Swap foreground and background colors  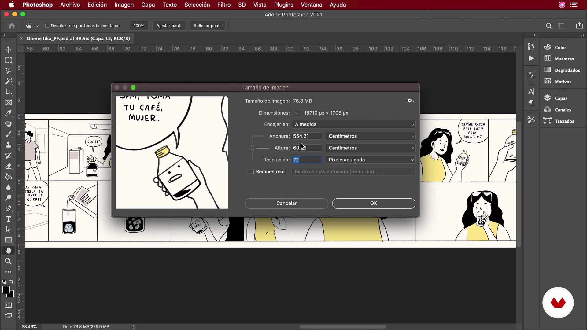click(x=11, y=281)
